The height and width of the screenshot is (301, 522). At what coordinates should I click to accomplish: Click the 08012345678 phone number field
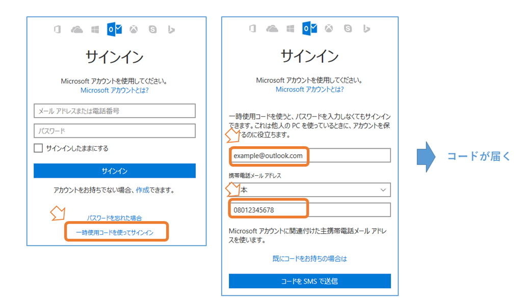tap(309, 210)
